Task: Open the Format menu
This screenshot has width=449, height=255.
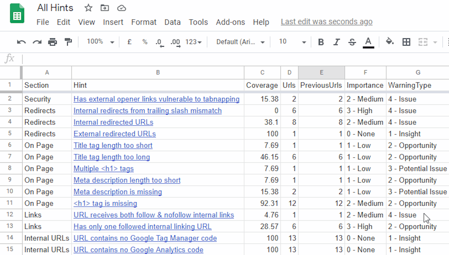Action: pyautogui.click(x=143, y=22)
